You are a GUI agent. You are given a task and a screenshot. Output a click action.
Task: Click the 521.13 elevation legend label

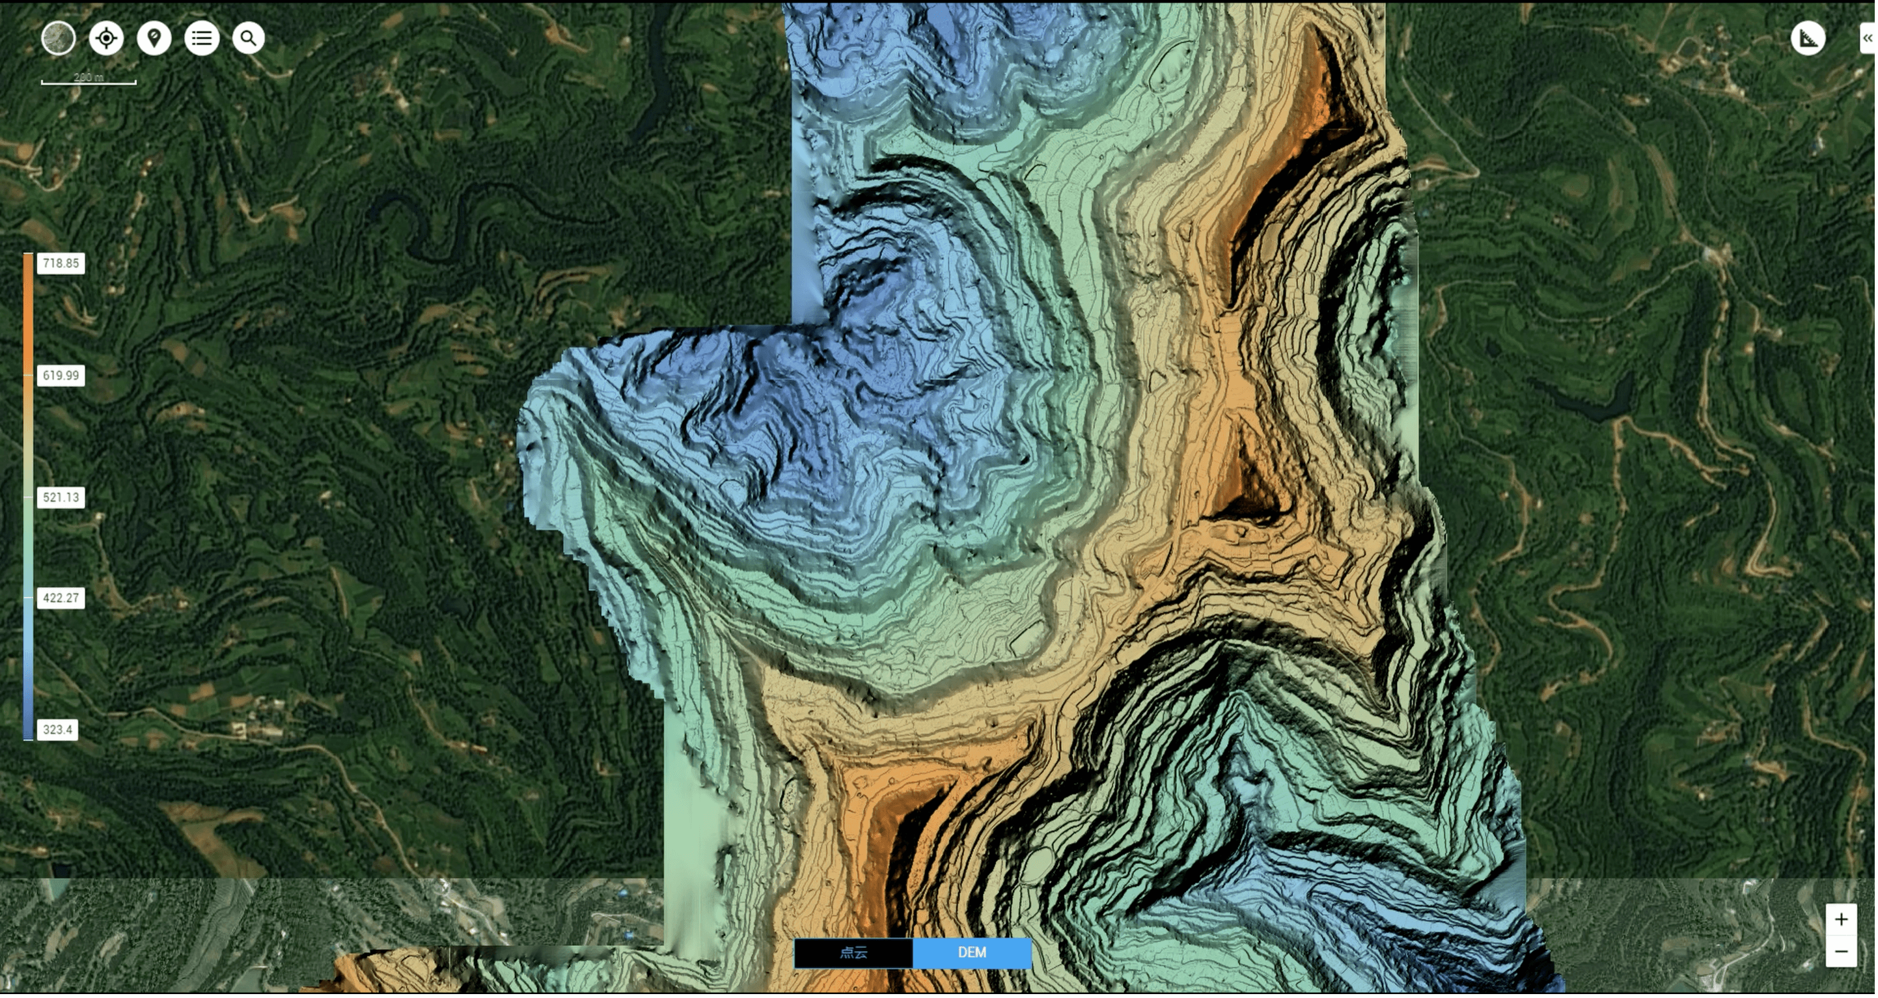click(61, 497)
